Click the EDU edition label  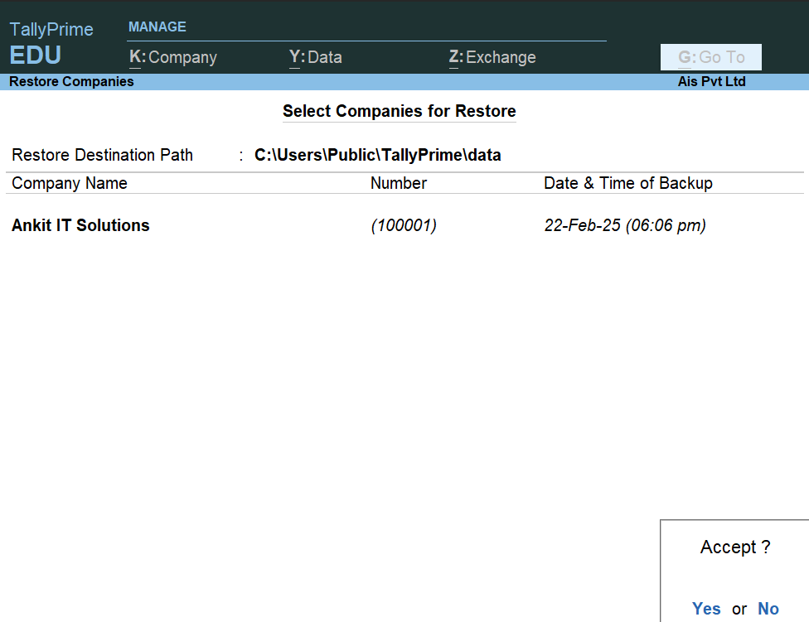(36, 56)
